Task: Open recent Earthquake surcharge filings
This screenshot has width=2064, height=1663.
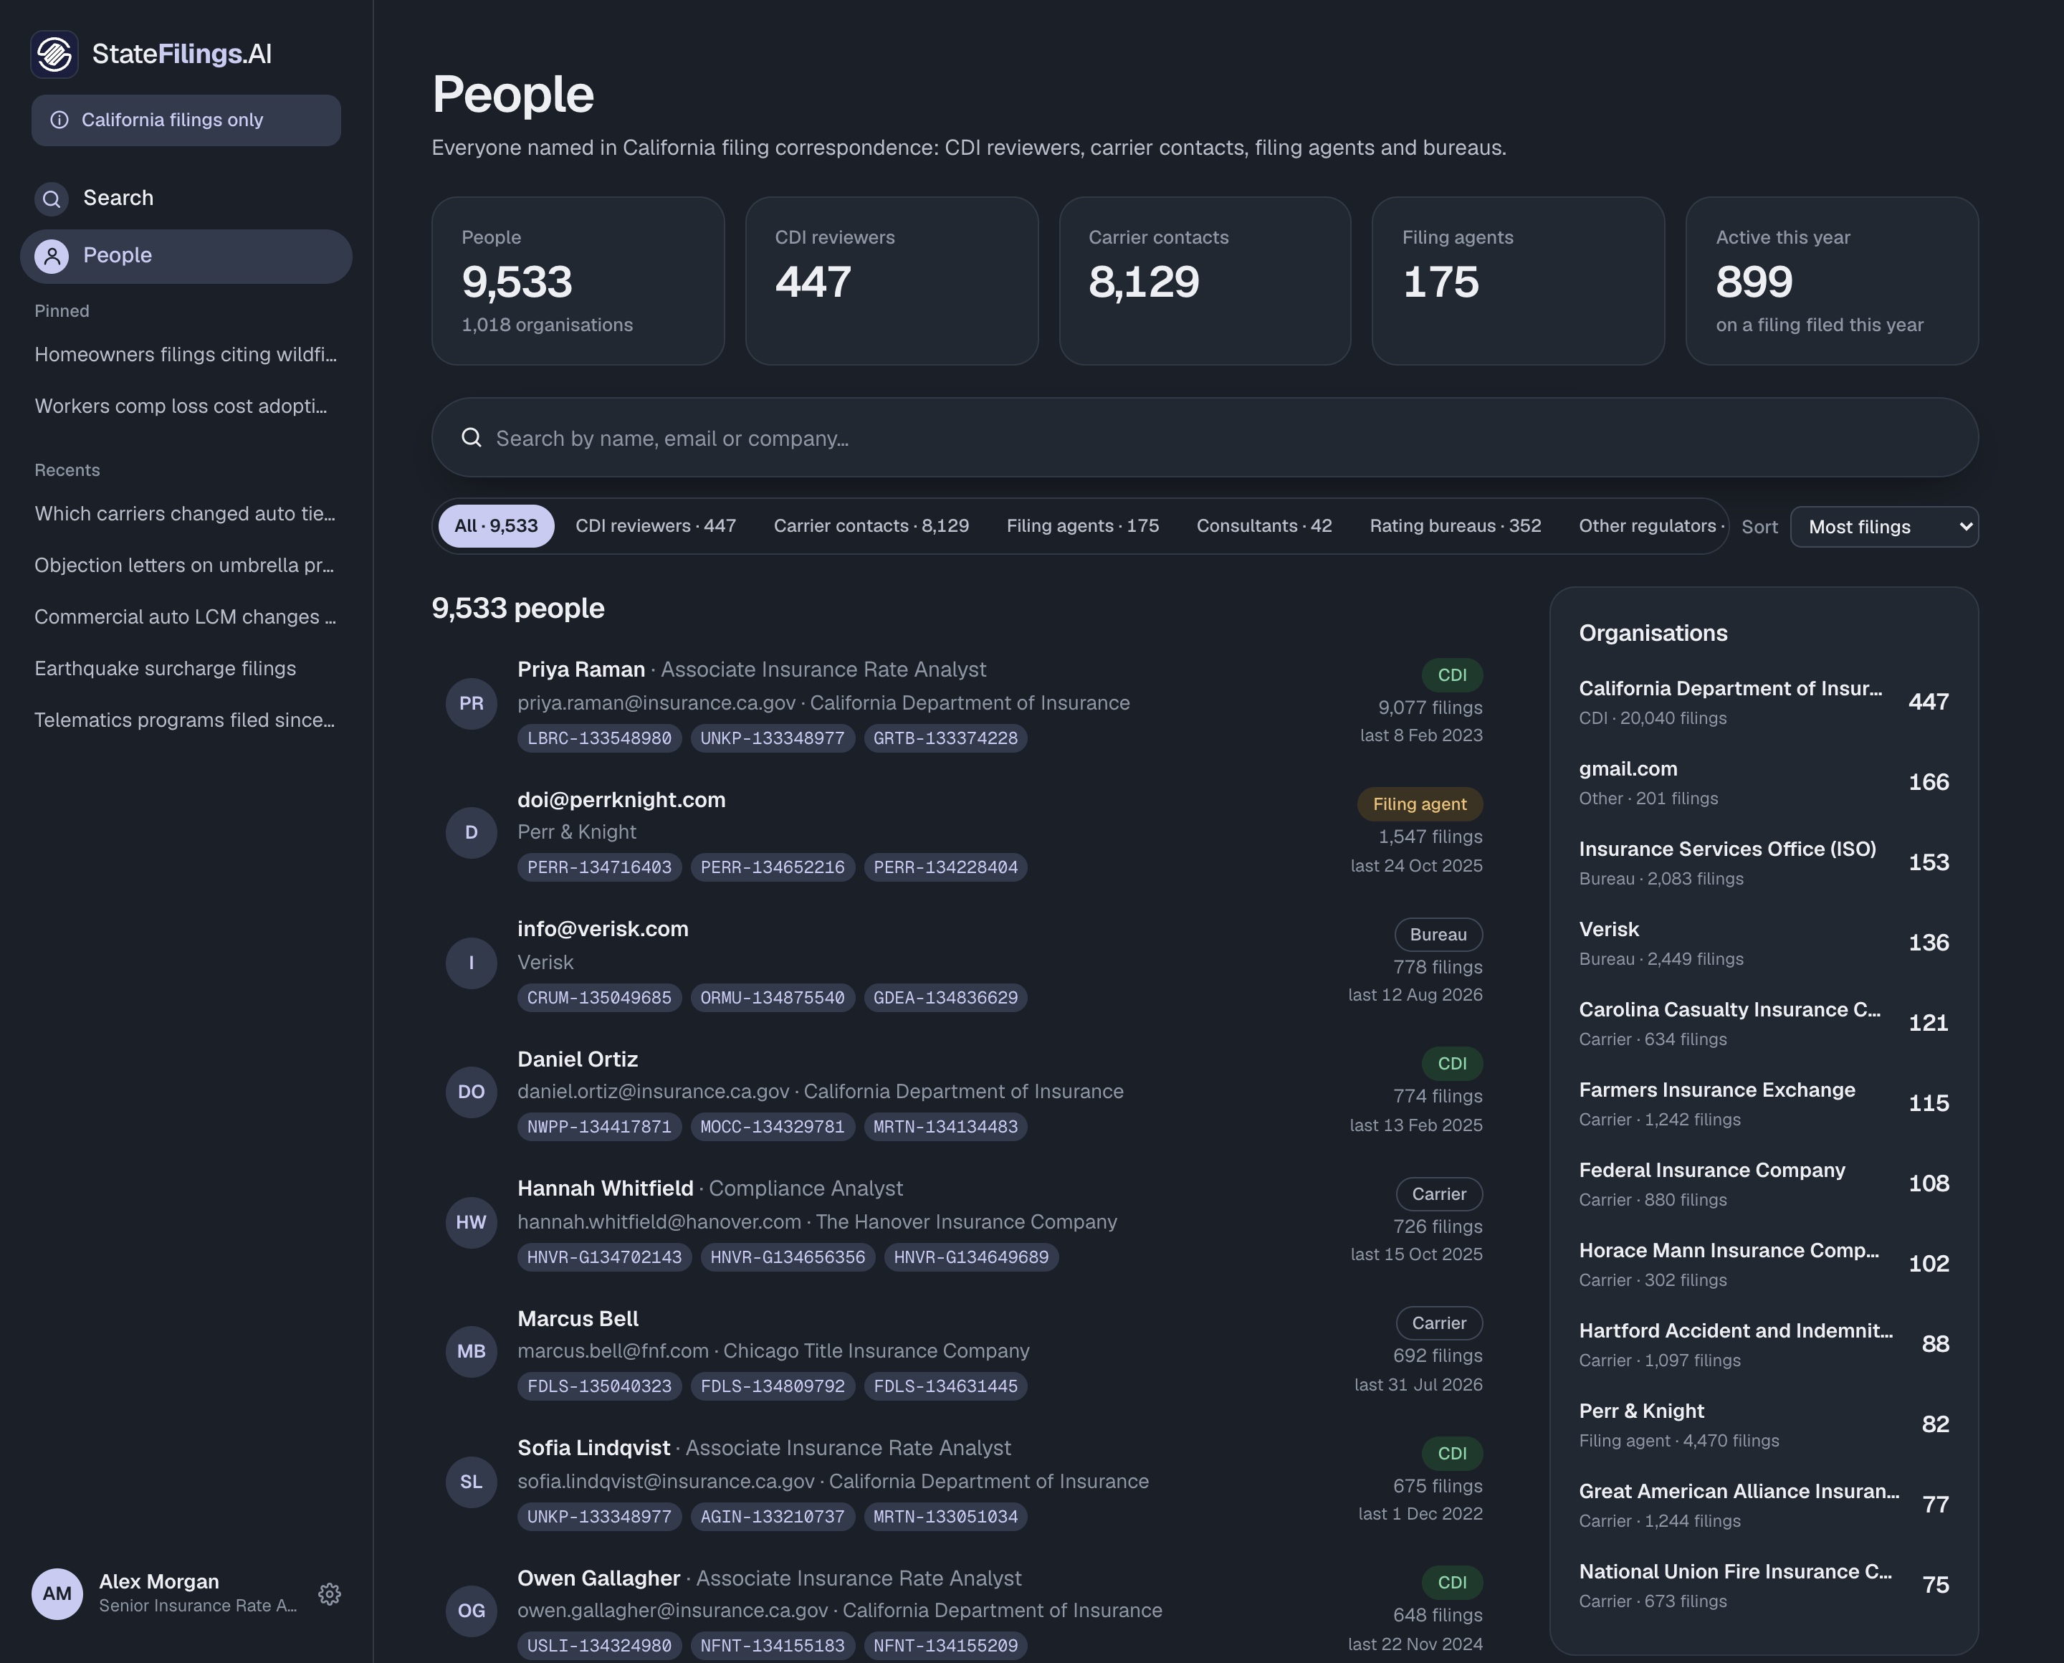Action: 186,669
